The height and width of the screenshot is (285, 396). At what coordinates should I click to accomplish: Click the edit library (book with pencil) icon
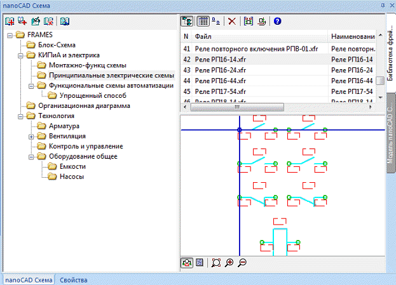click(36, 21)
